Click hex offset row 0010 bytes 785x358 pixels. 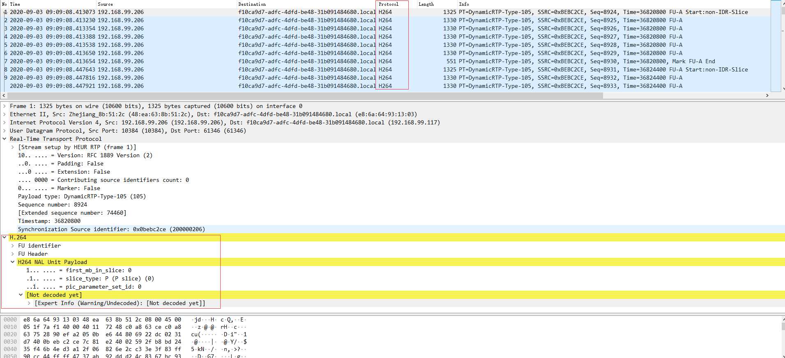[102, 327]
